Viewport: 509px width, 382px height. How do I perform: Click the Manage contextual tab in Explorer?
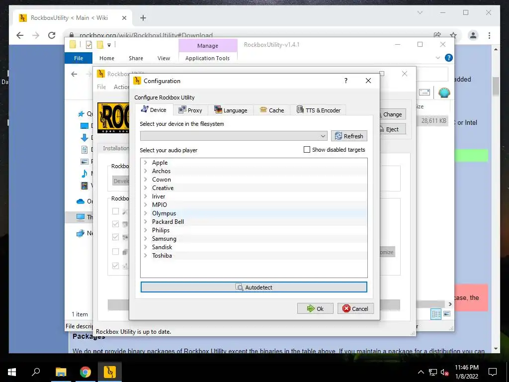coord(208,46)
